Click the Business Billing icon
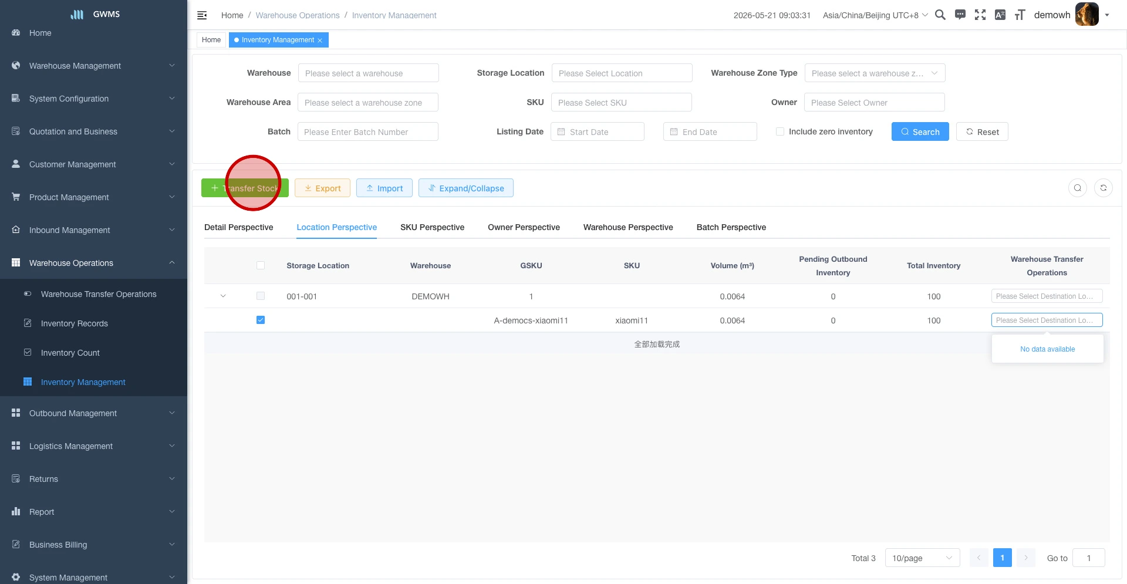 (x=16, y=545)
